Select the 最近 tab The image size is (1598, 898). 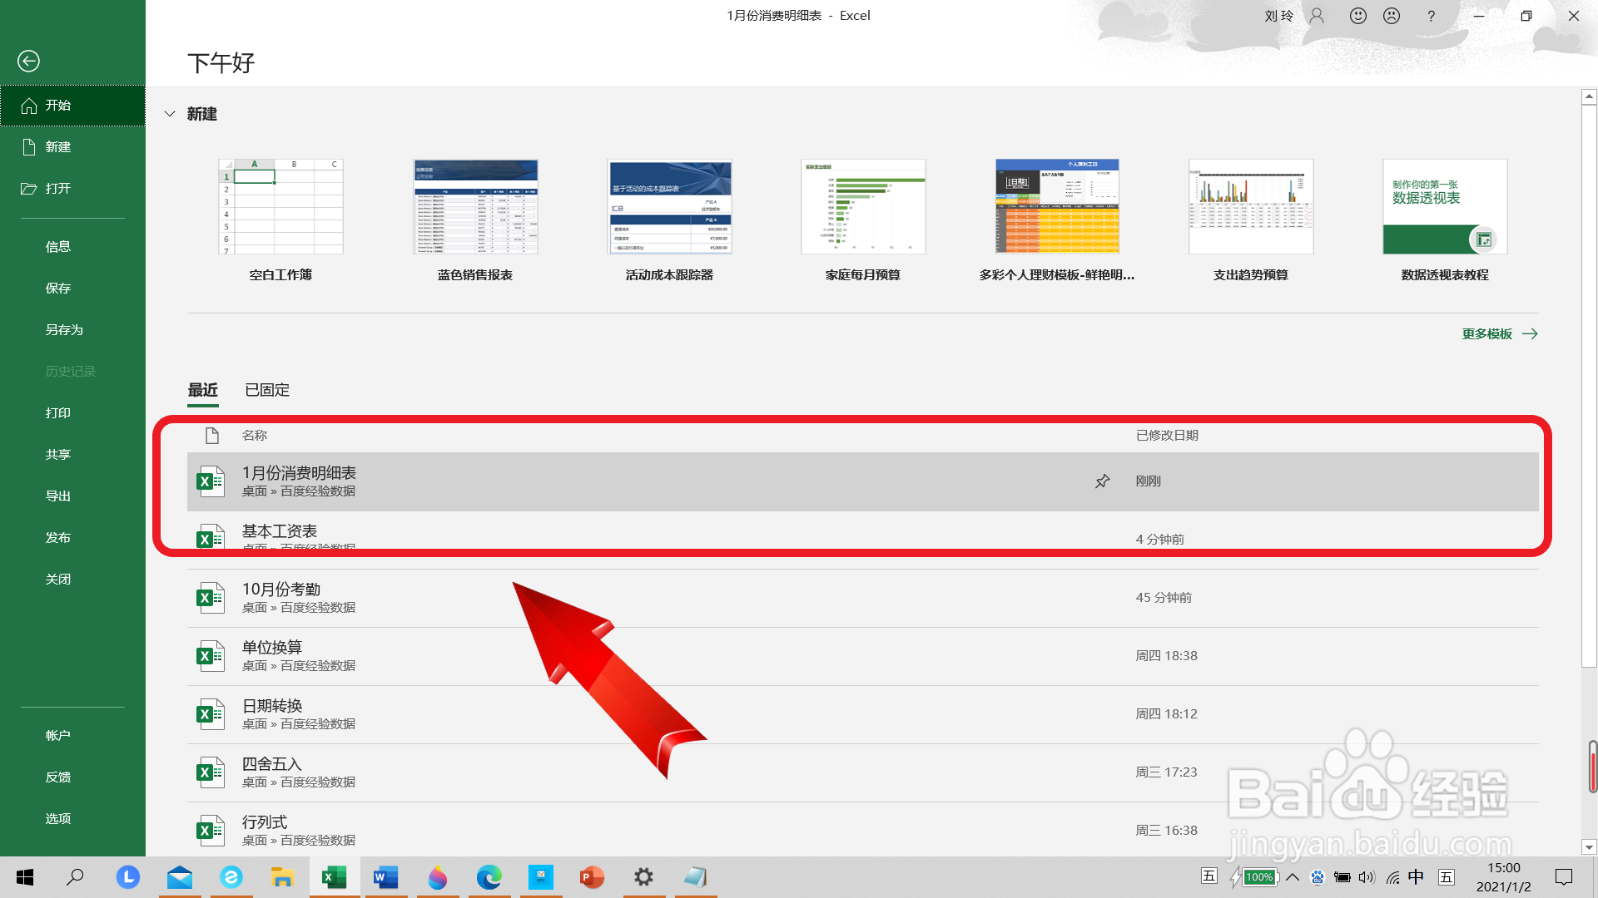(x=203, y=390)
